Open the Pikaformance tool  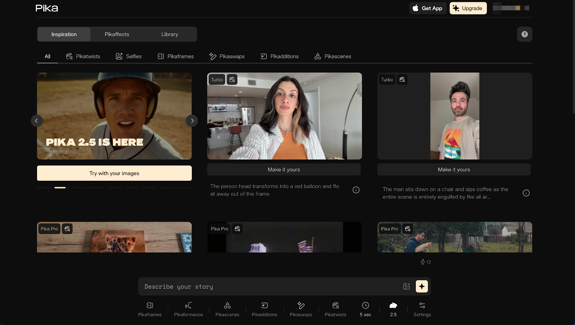(188, 309)
